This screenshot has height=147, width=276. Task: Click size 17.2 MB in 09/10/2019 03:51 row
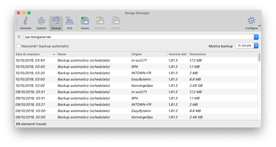click(196, 92)
